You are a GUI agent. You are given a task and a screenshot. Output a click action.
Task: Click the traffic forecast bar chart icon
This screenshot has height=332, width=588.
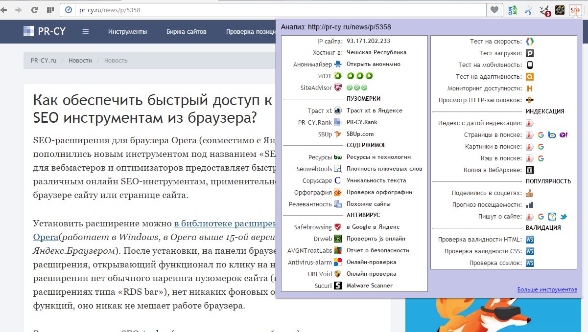click(x=530, y=205)
